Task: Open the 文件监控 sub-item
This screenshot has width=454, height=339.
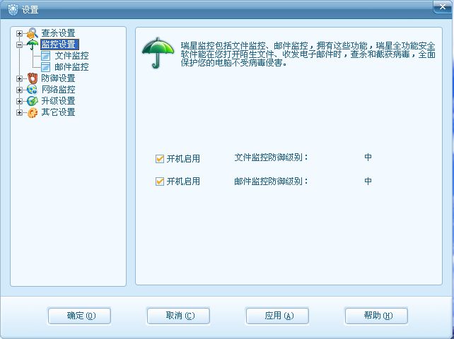Action: click(71, 56)
